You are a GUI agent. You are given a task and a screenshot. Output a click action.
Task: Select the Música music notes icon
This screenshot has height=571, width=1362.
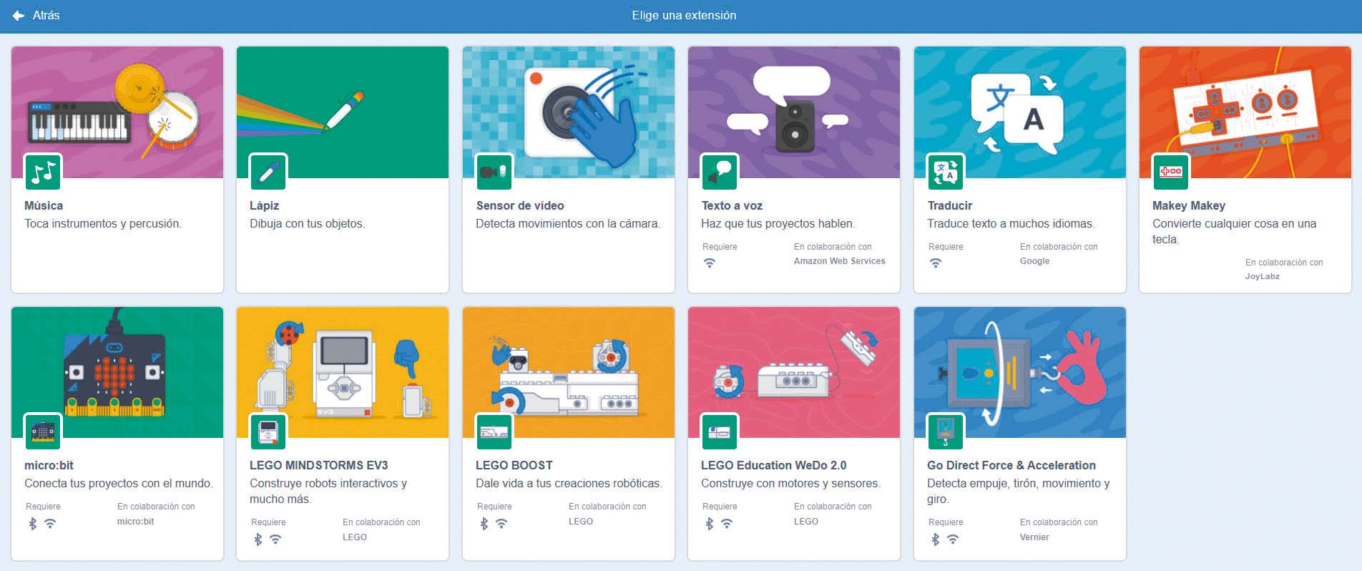[x=43, y=172]
